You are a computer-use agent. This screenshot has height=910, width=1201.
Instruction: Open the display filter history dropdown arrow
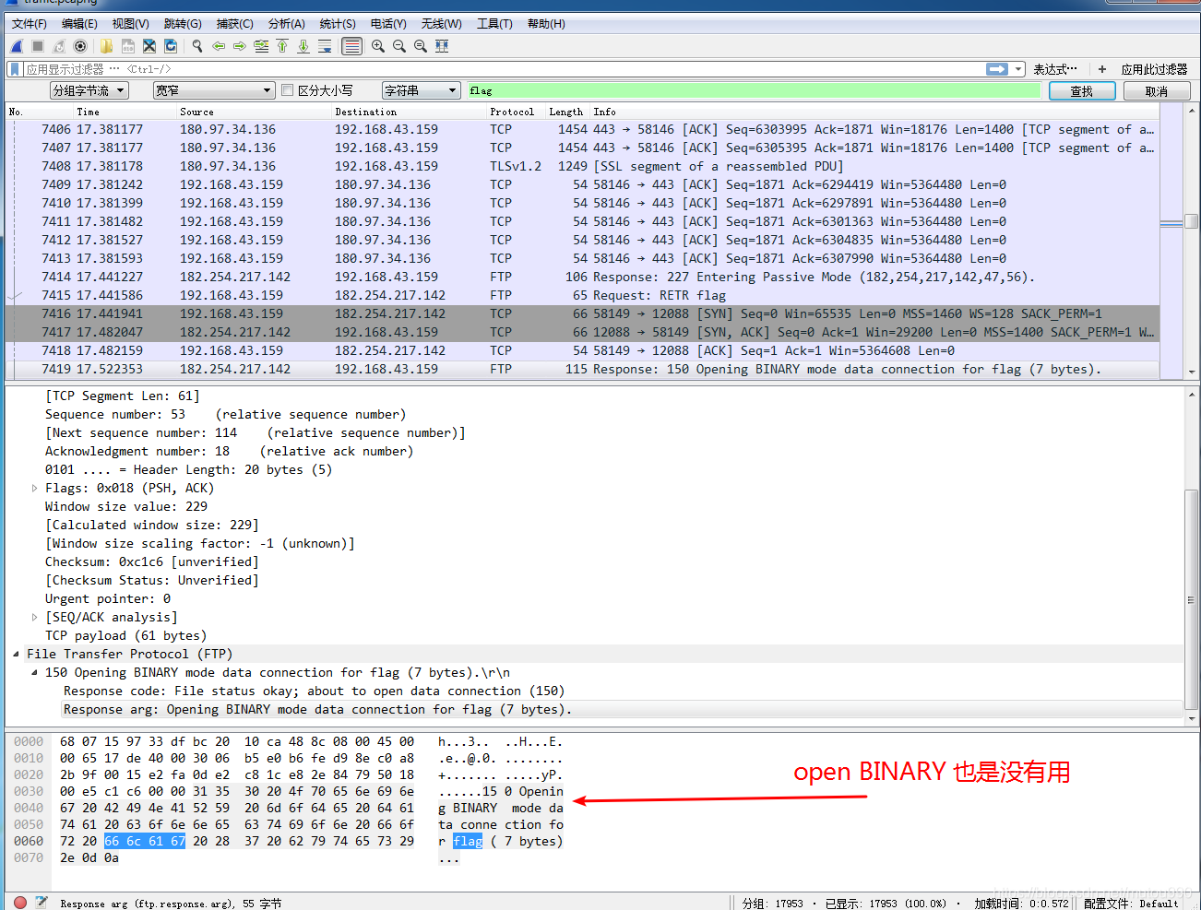click(1018, 69)
